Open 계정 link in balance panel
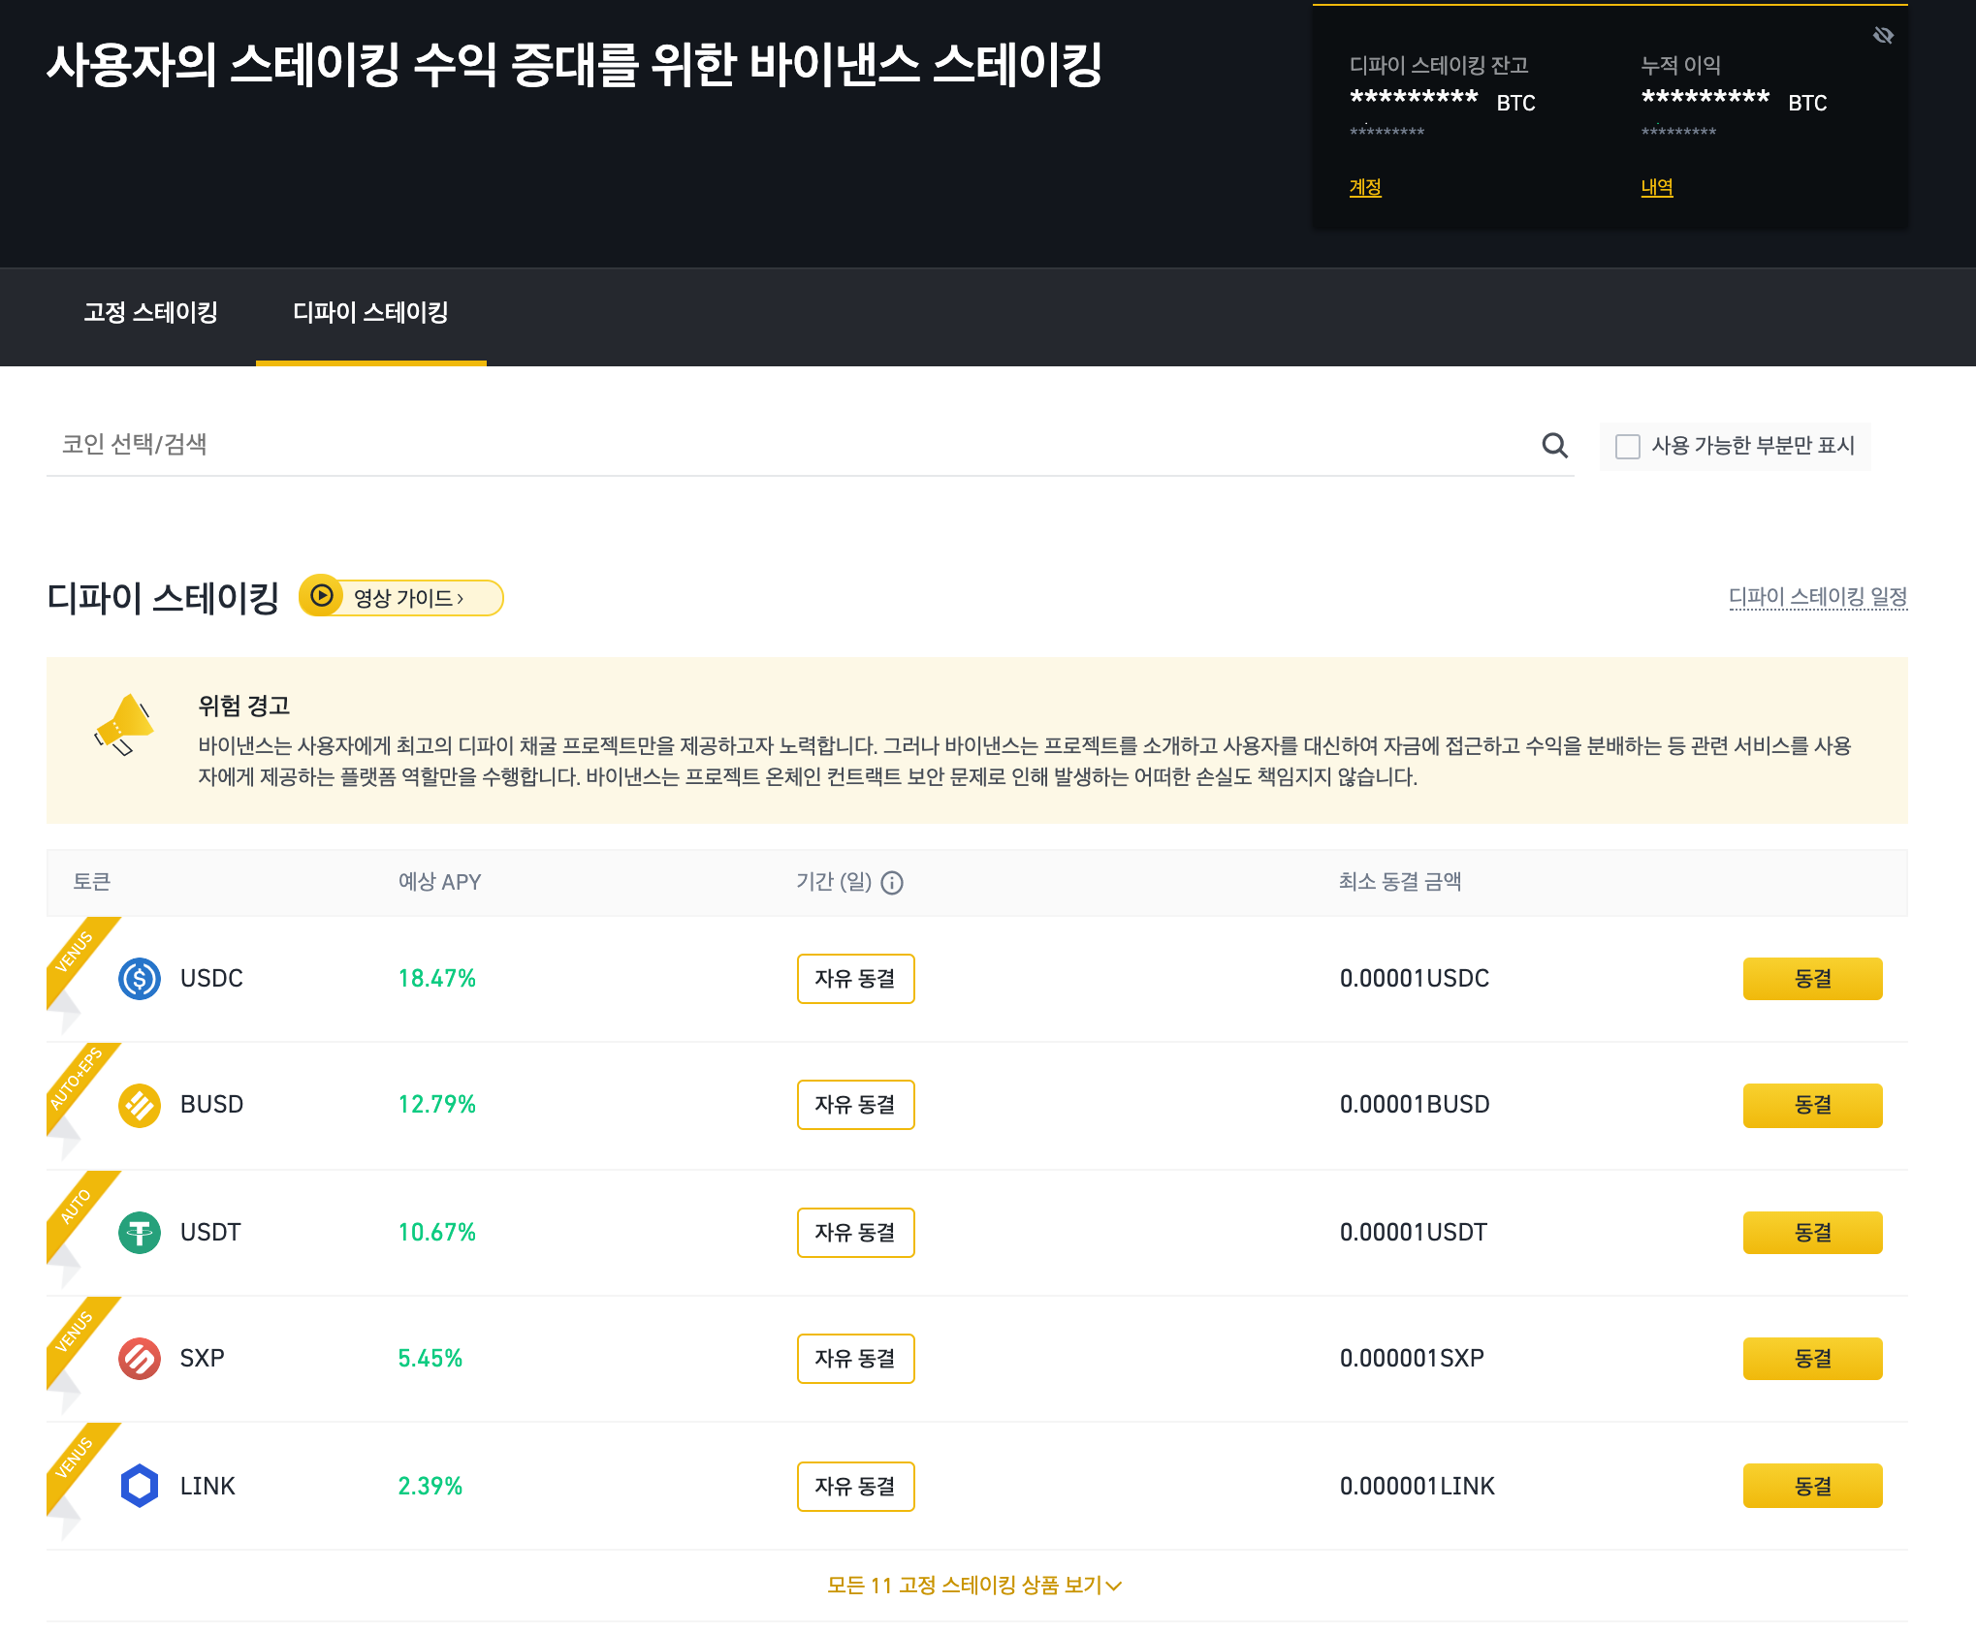The image size is (1976, 1634). click(x=1364, y=187)
